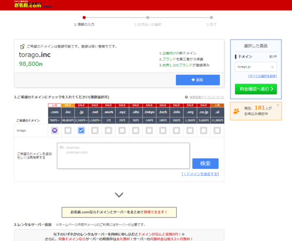The height and width of the screenshot is (241, 292).
Task: Check the .xyz checkbox for torago
Action: pyautogui.click(x=122, y=130)
